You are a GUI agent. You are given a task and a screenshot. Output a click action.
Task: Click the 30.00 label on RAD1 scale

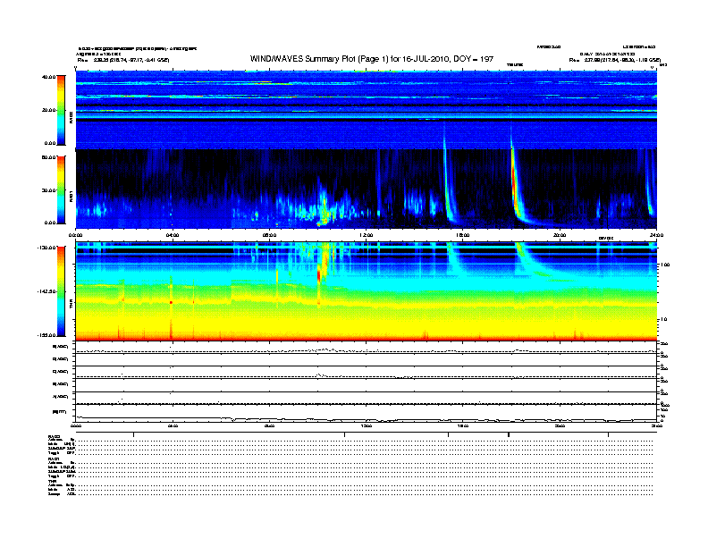(x=48, y=190)
